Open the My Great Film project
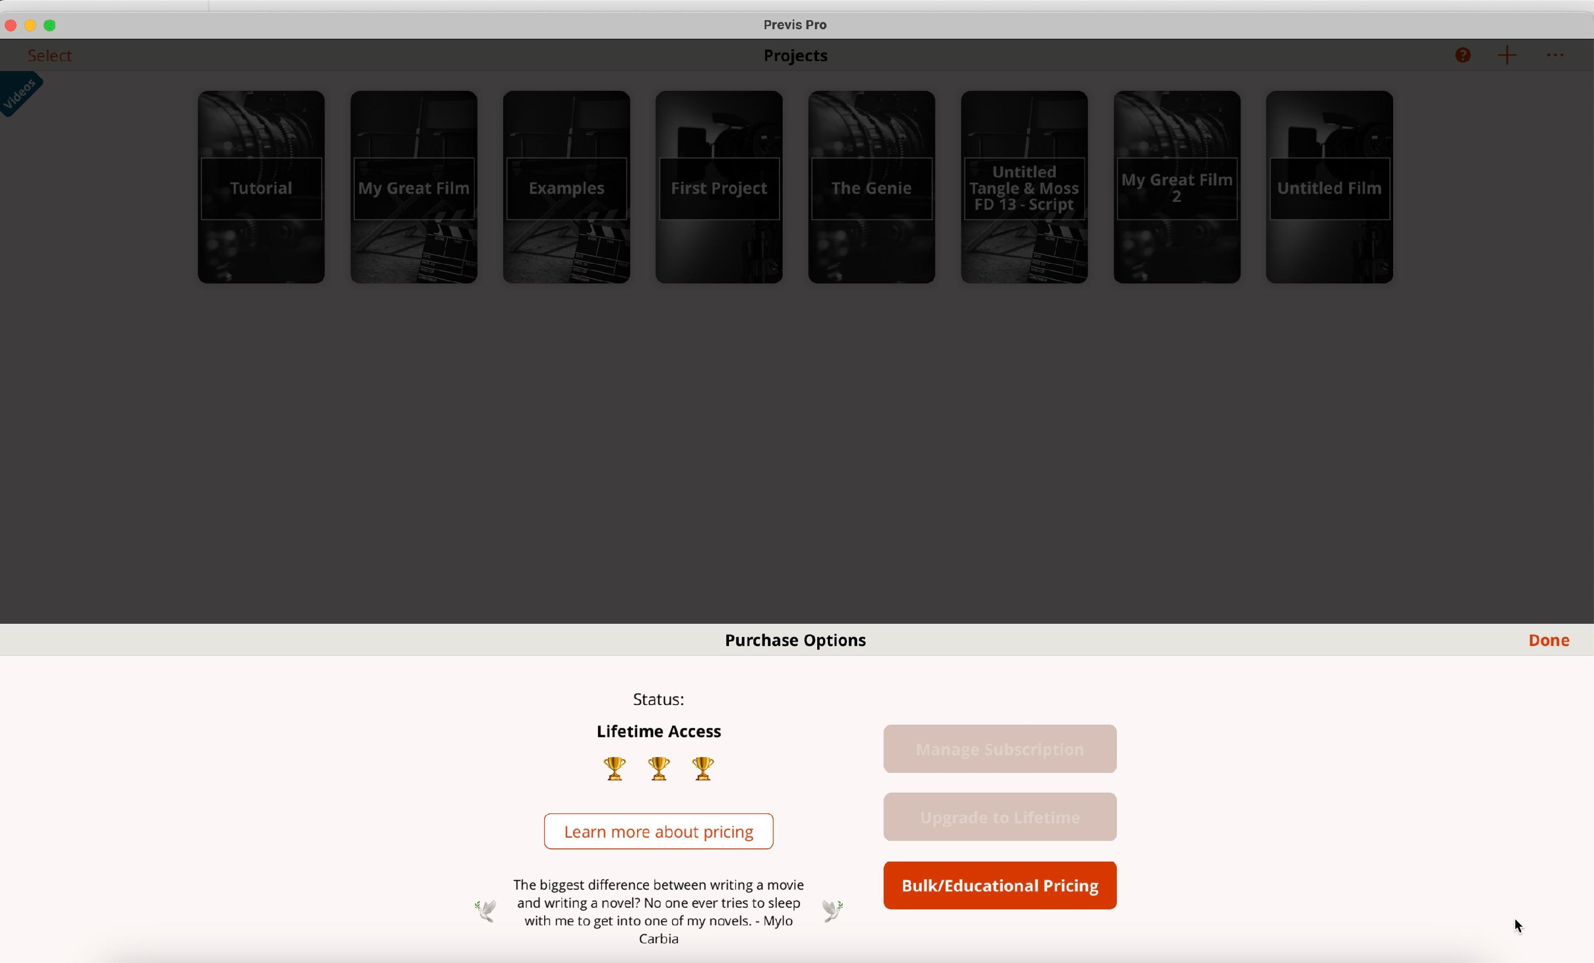The height and width of the screenshot is (963, 1594). pyautogui.click(x=413, y=187)
